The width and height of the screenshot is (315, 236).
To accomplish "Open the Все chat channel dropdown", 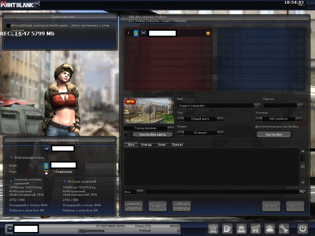I will [140, 192].
